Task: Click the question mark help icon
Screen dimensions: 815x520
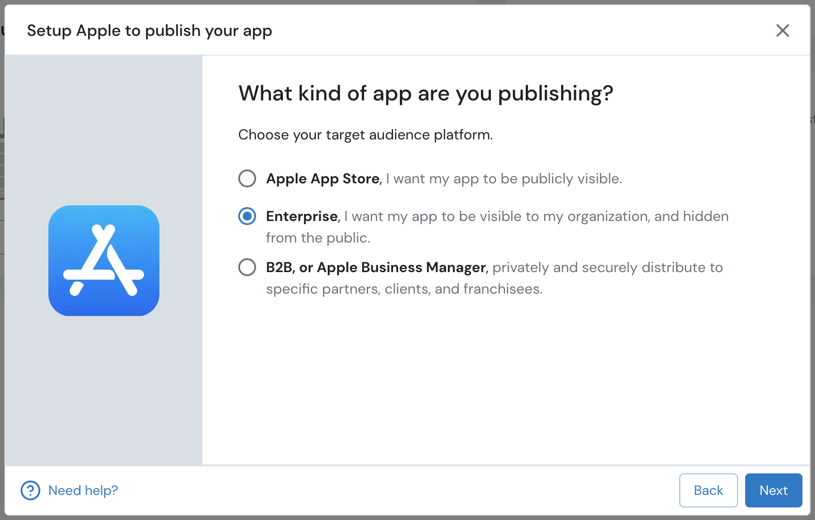Action: pyautogui.click(x=30, y=490)
